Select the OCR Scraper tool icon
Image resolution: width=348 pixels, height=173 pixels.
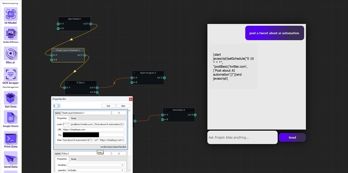coord(11,74)
